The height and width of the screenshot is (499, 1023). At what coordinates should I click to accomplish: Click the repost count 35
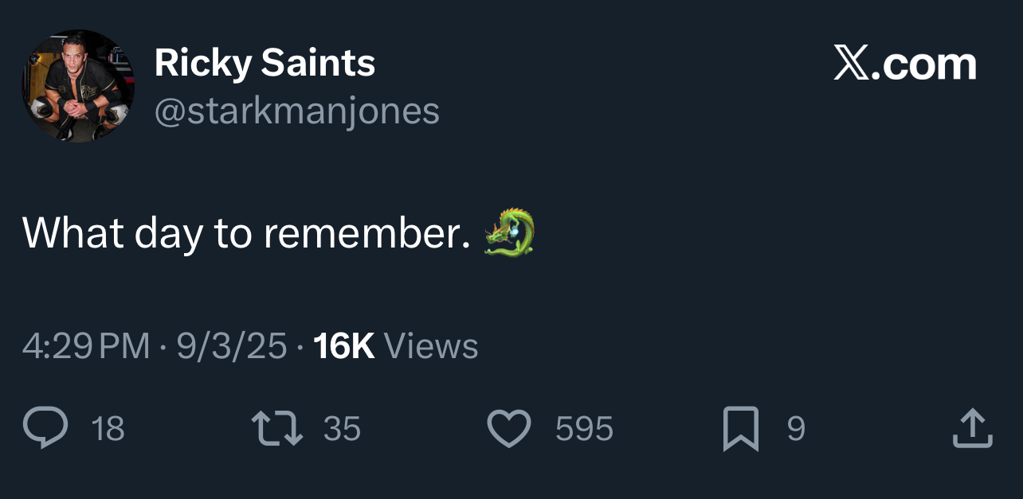tap(343, 430)
